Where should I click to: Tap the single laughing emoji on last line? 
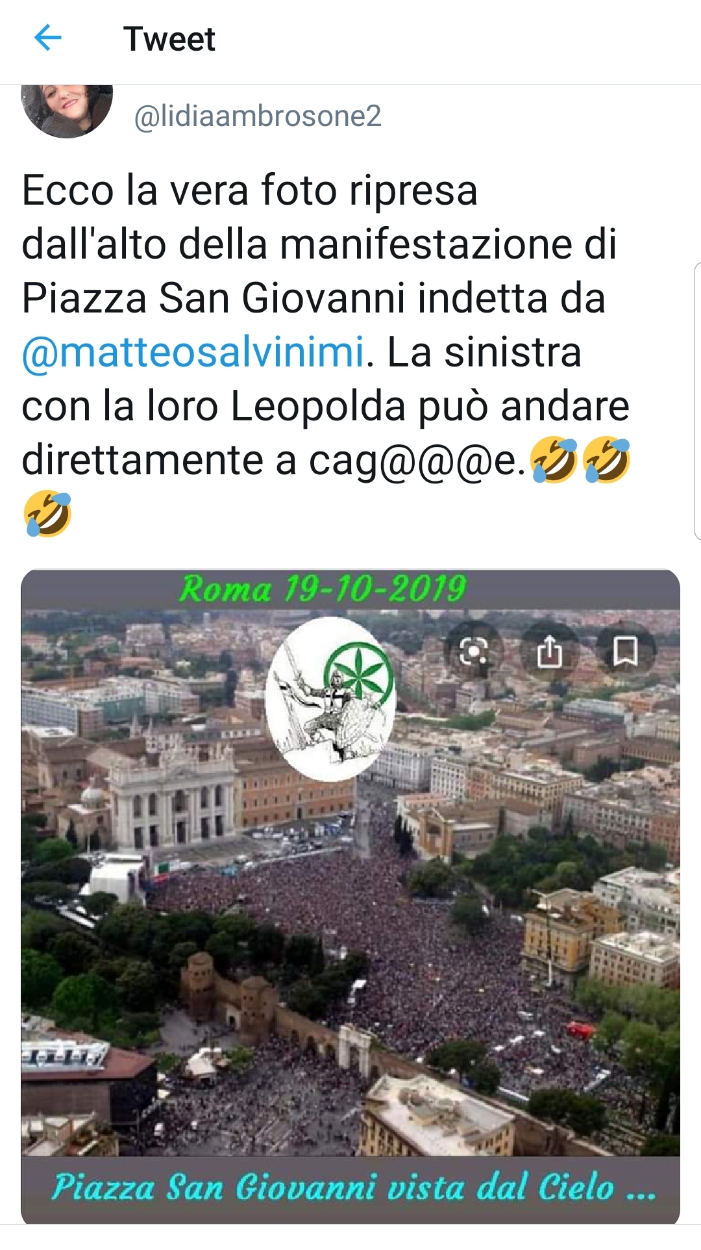[x=47, y=513]
